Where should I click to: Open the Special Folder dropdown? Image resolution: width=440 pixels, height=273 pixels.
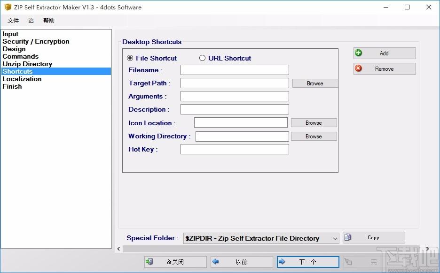[x=261, y=238]
